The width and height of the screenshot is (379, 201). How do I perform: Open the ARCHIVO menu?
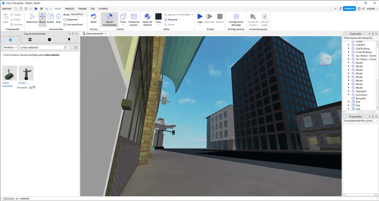(7, 9)
